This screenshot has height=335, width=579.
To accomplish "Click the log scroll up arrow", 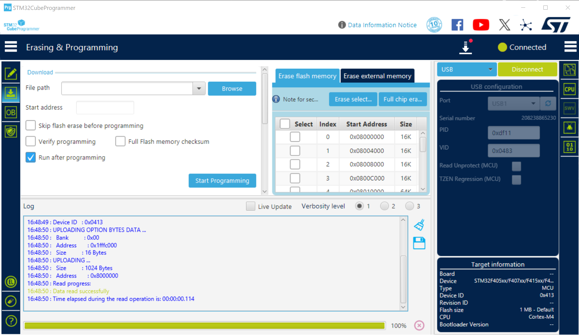I will coord(403,220).
